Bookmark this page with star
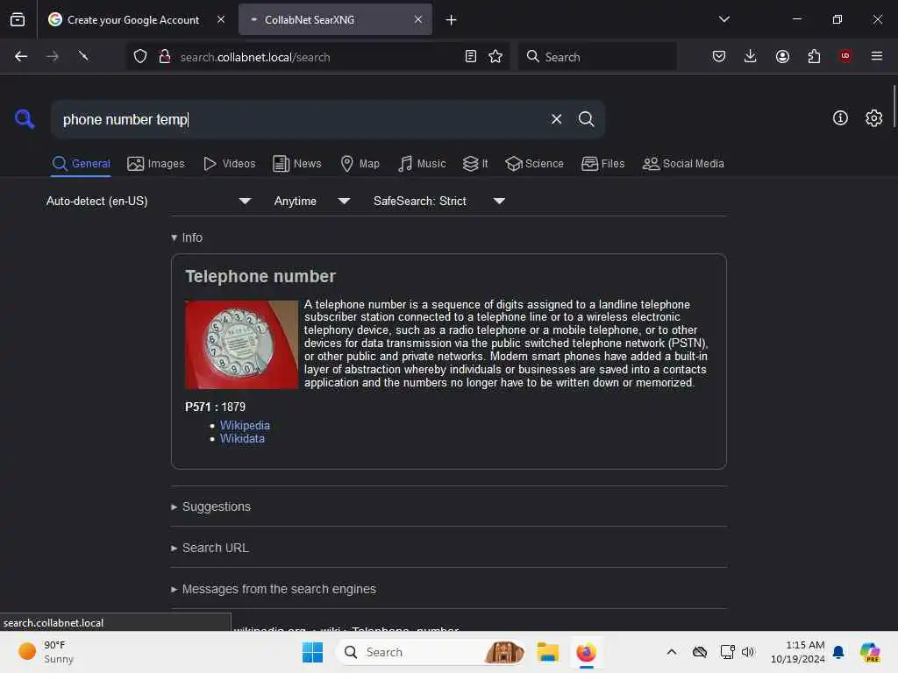898x673 pixels. tap(495, 56)
